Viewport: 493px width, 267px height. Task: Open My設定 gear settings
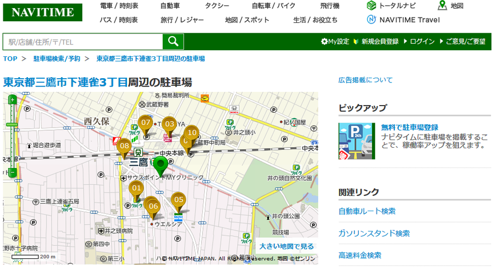tap(335, 42)
